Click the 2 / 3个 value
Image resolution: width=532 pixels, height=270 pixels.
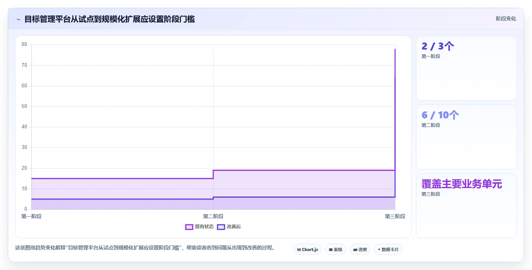pyautogui.click(x=438, y=46)
